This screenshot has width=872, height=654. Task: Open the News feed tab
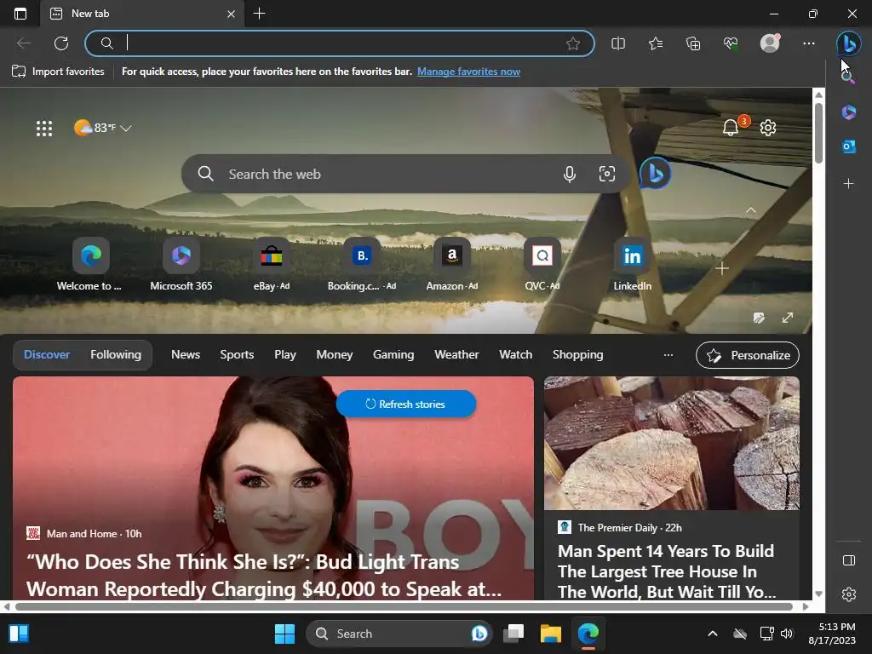click(x=185, y=355)
